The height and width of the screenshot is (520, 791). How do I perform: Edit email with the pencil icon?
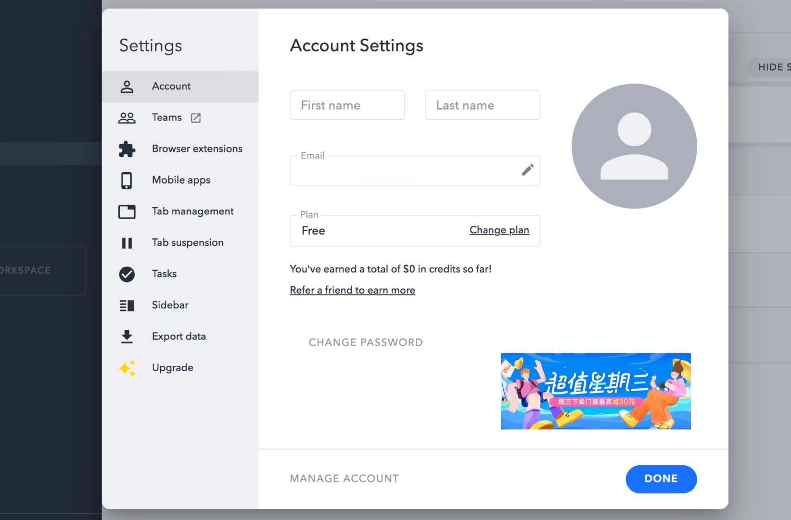point(527,170)
